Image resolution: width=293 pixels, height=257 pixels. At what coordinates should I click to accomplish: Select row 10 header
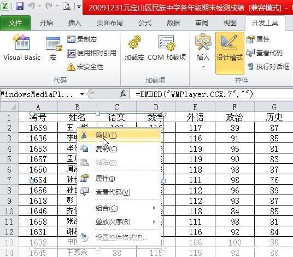click(x=9, y=211)
